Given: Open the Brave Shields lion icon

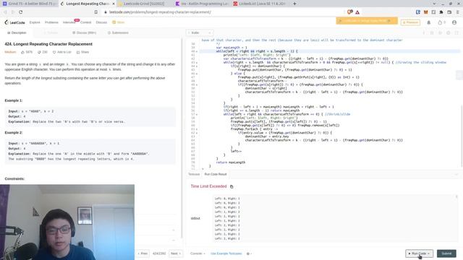Looking at the screenshot, I should point(350,12).
